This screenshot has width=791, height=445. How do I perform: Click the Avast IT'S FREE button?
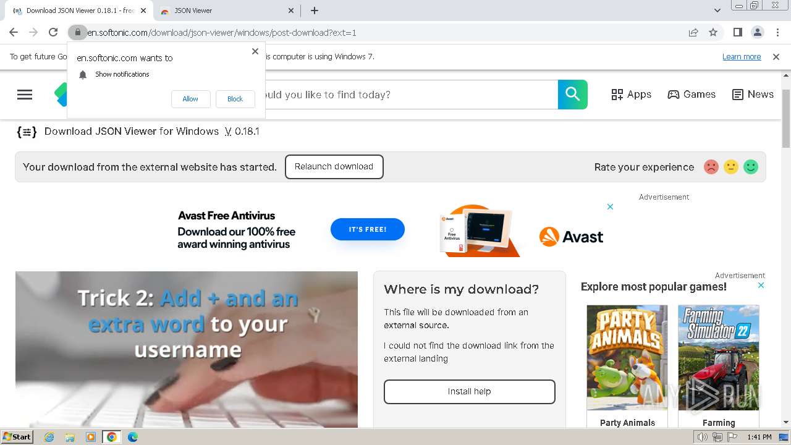coord(368,229)
